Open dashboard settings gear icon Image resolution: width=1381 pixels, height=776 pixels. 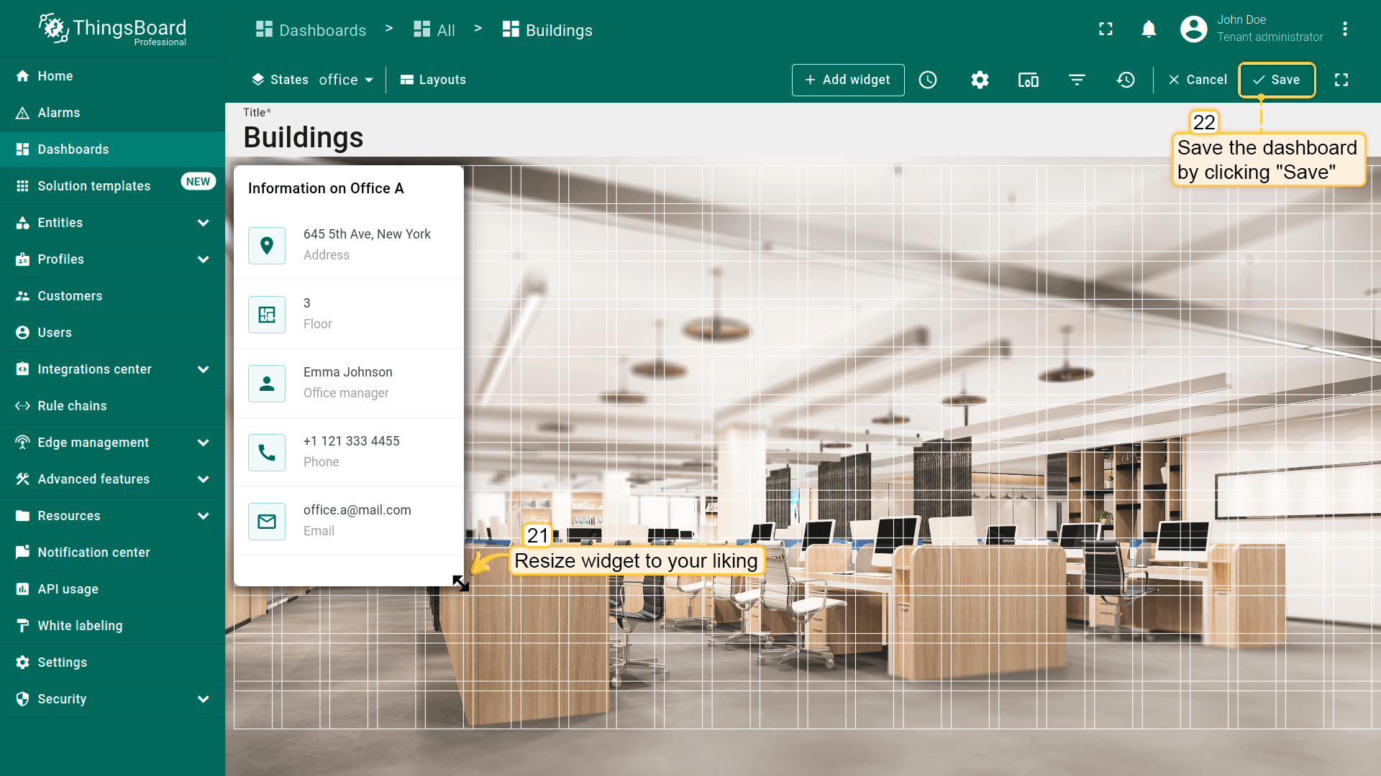980,80
